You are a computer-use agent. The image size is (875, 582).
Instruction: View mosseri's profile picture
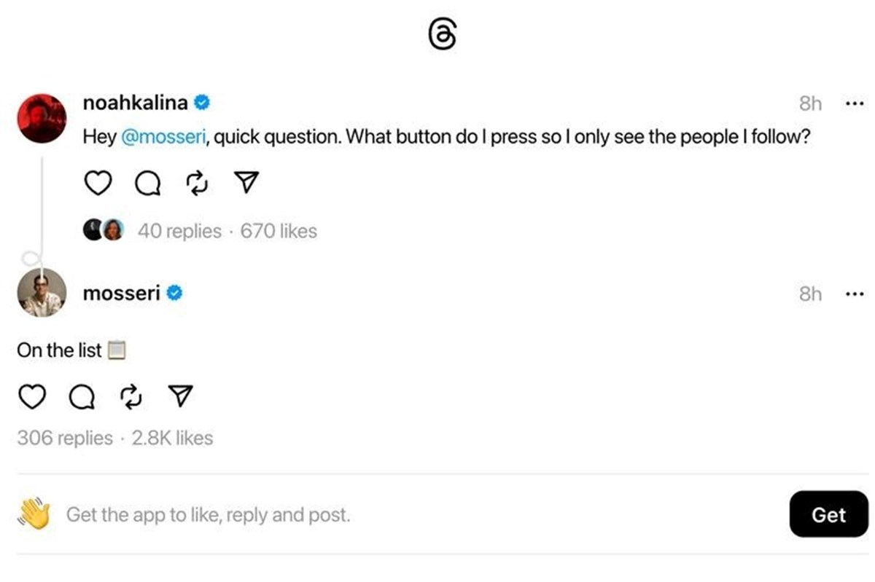42,293
